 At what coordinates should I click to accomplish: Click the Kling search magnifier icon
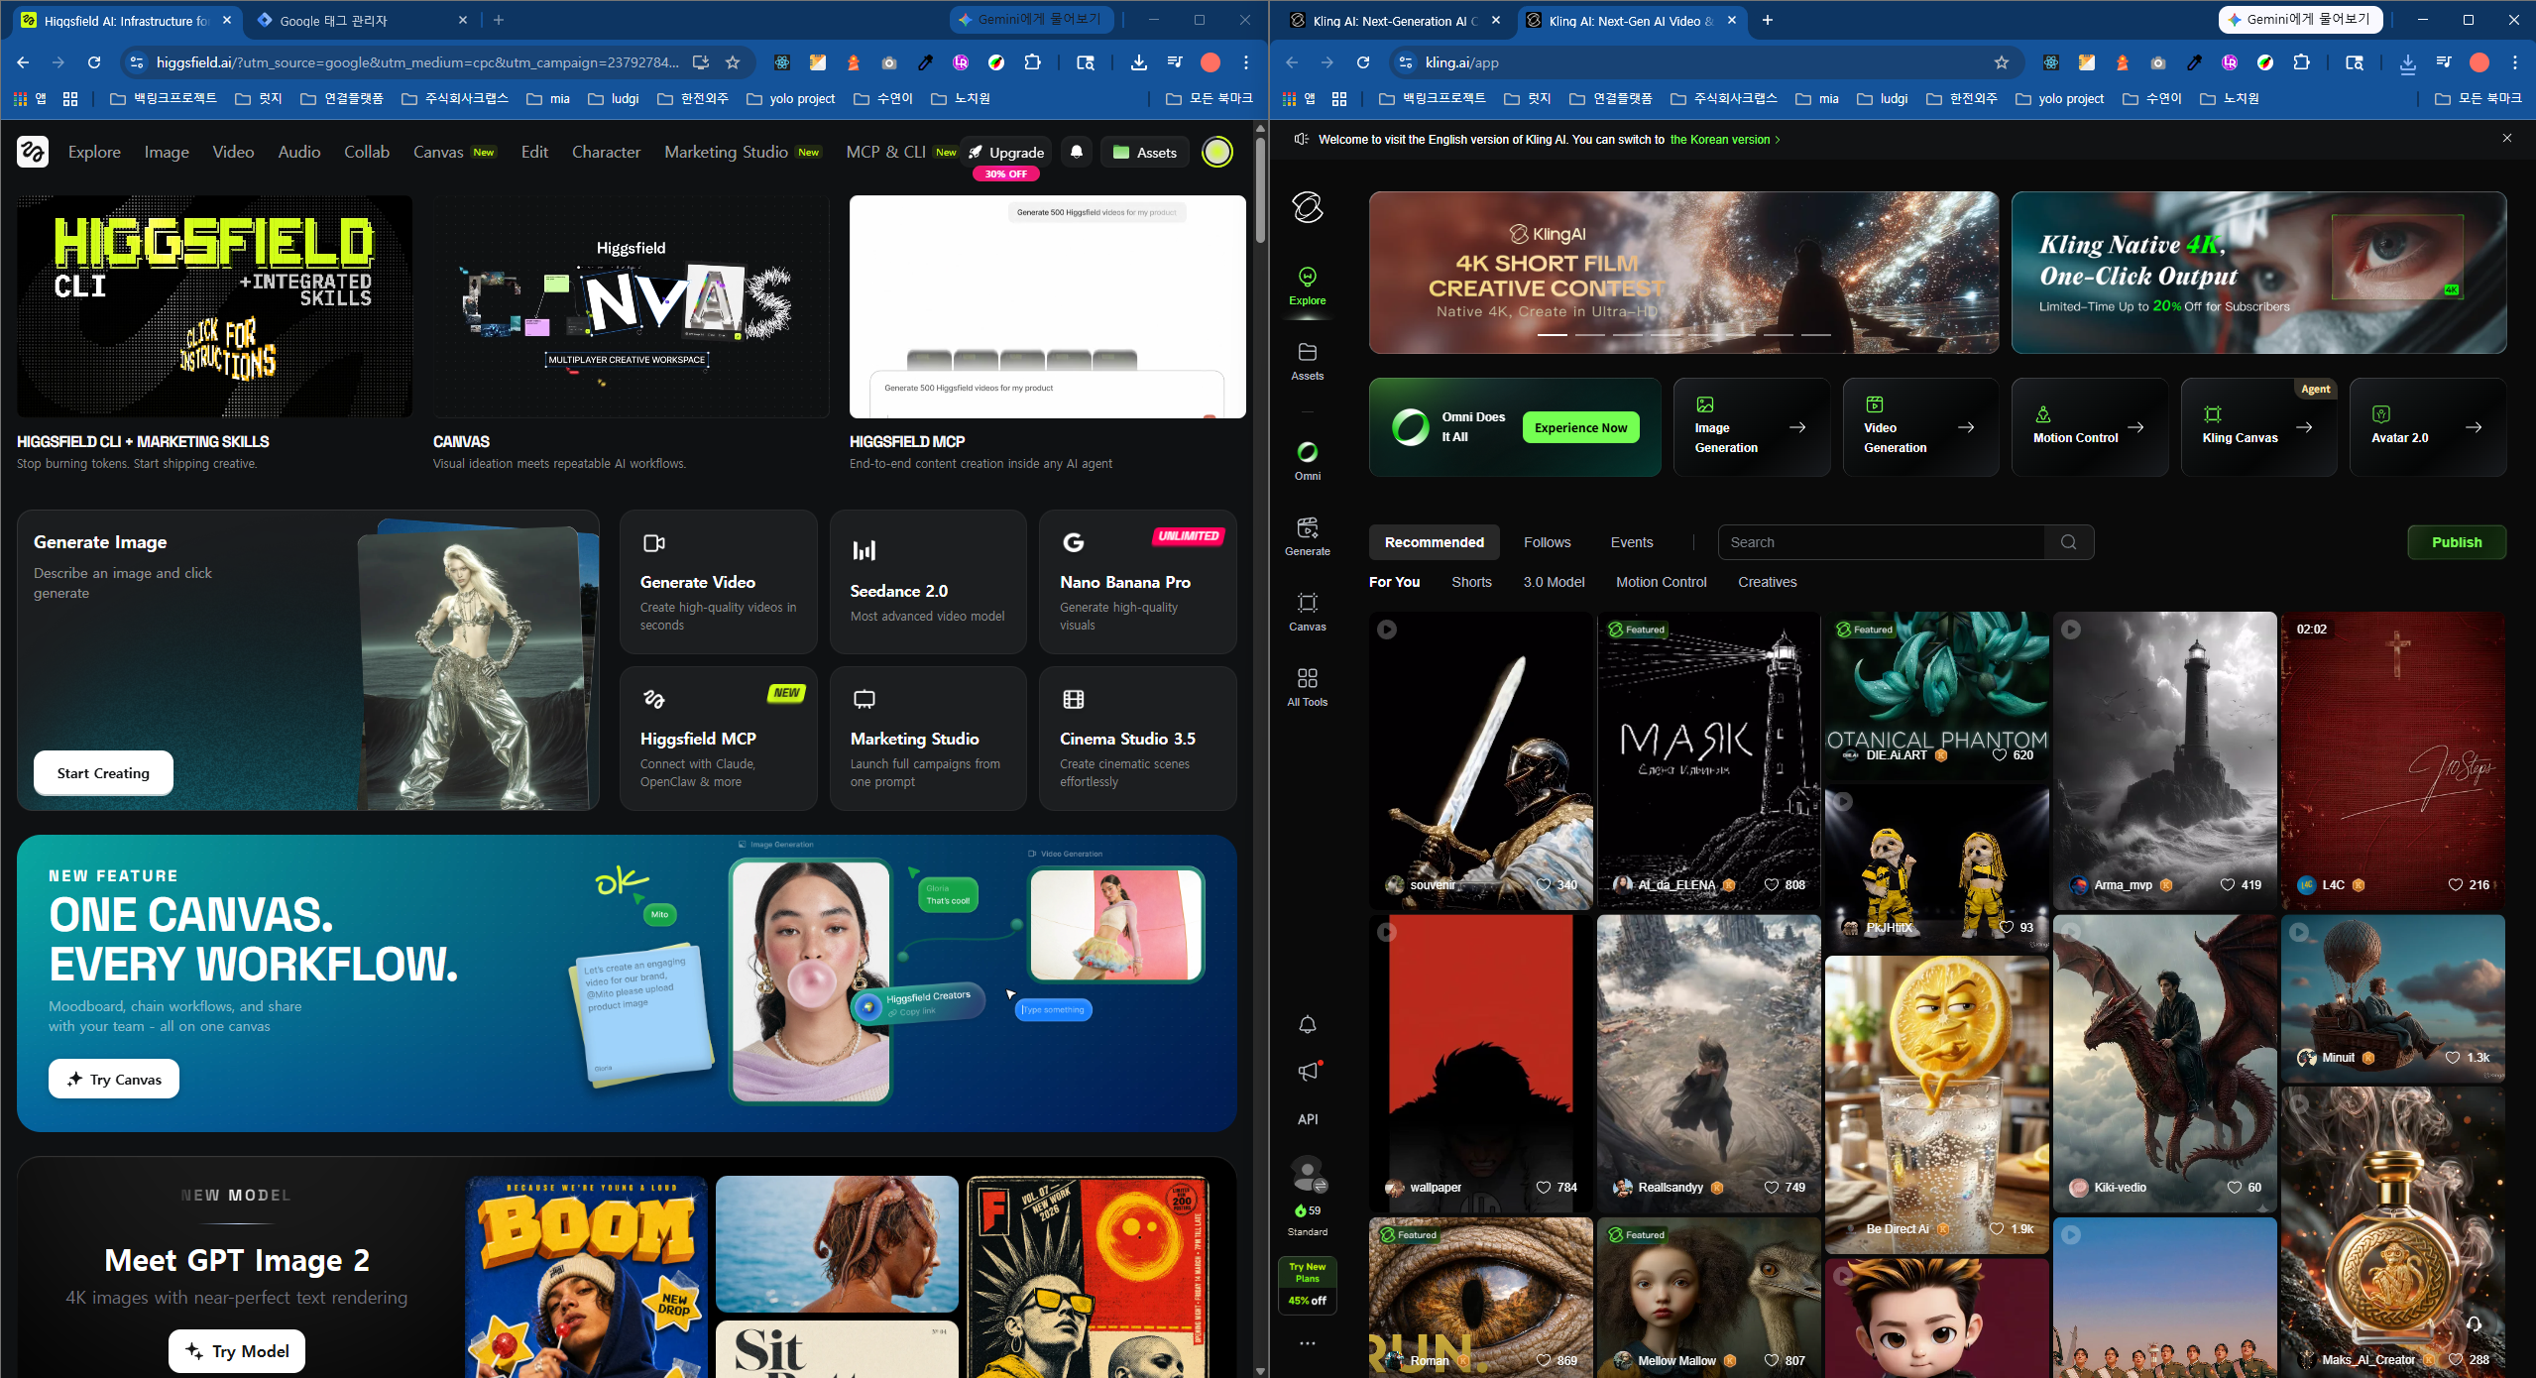click(2068, 542)
